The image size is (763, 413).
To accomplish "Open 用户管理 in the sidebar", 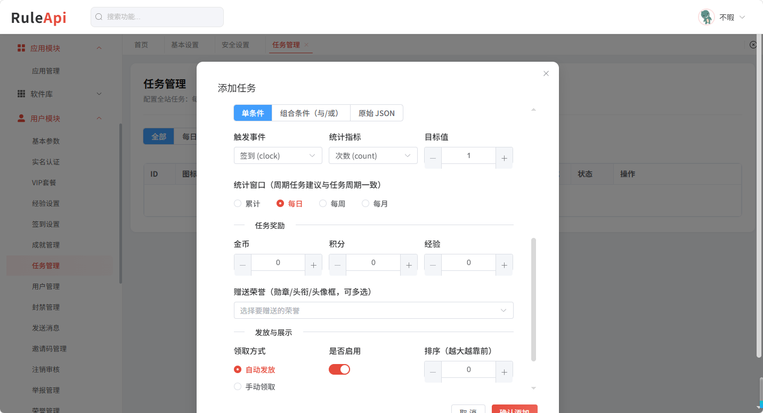I will [46, 286].
